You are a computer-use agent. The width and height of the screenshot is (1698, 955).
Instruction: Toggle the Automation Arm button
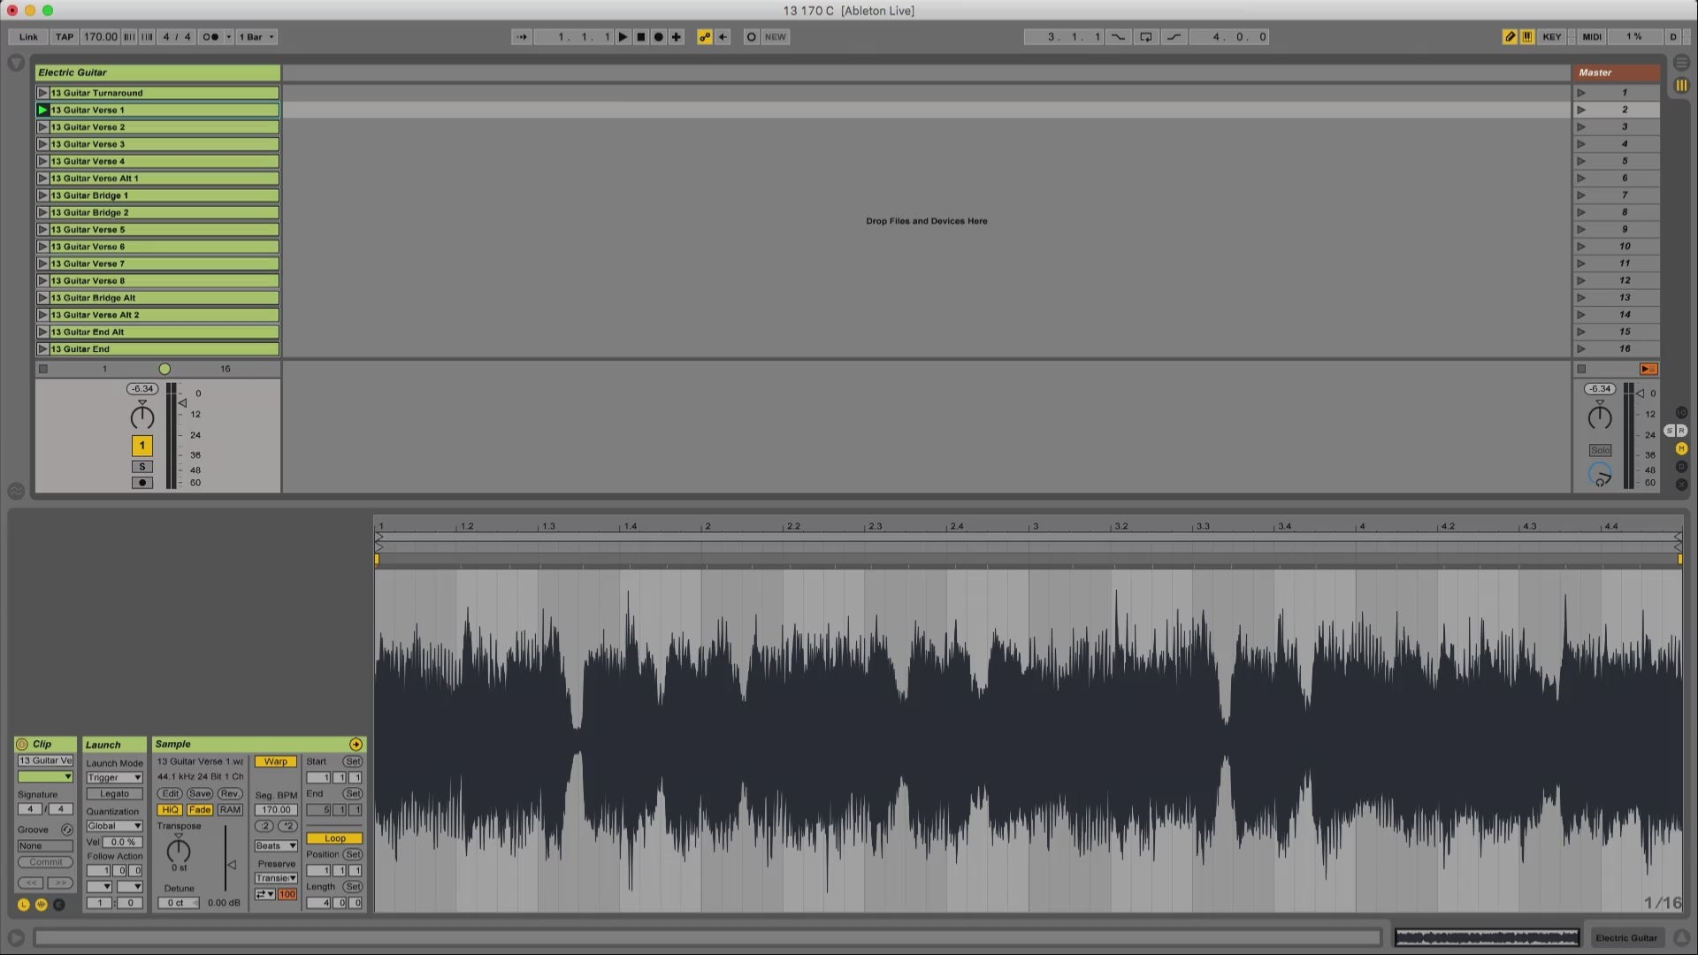click(x=705, y=37)
